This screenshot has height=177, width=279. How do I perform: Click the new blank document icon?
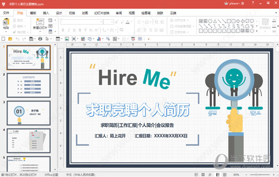[x=3, y=39]
